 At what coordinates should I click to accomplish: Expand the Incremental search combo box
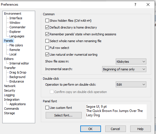[x=124, y=69]
